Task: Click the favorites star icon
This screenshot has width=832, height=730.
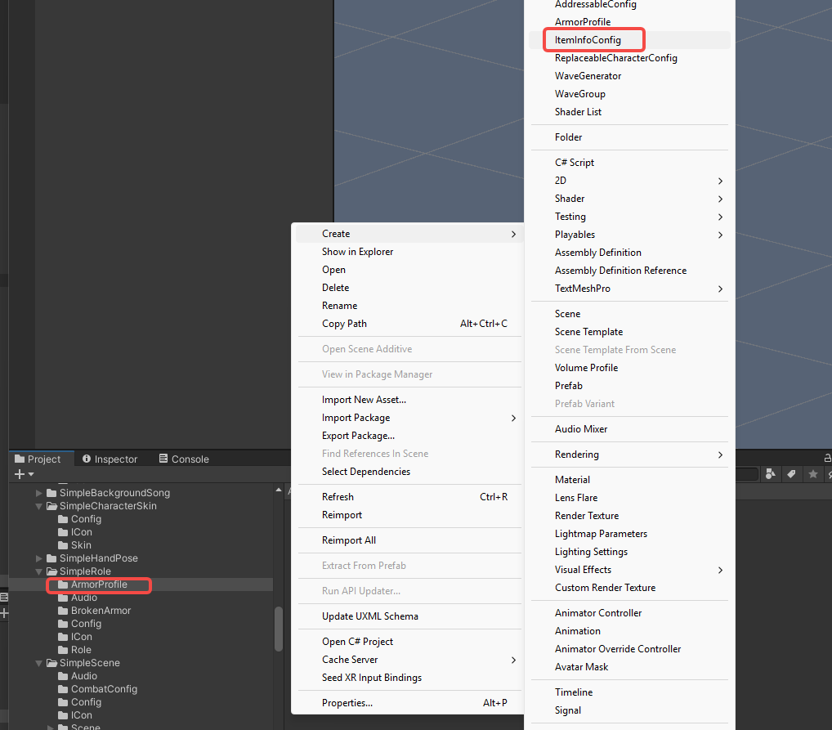Action: coord(813,474)
